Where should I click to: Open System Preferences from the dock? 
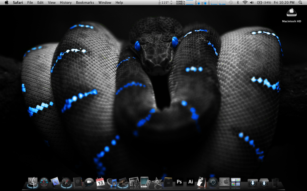[224, 183]
